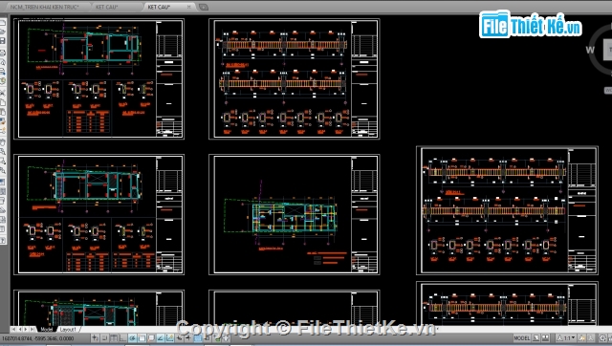Click the Cut (scissors) icon
This screenshot has height=346, width=612.
tap(2, 93)
